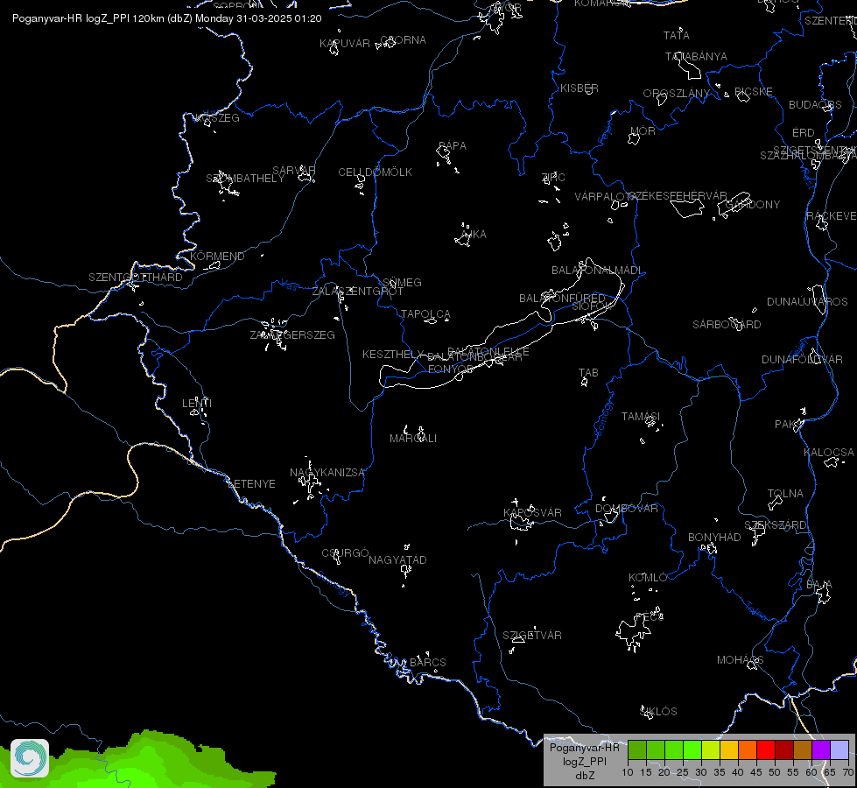Choose the dark red 50-55 dBZ swatch

point(784,750)
